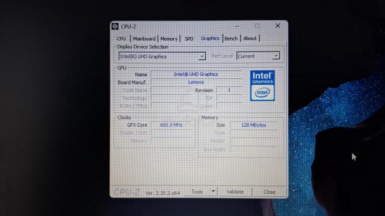This screenshot has width=385, height=216.
Task: Click the GPU Name field
Action: (196, 74)
